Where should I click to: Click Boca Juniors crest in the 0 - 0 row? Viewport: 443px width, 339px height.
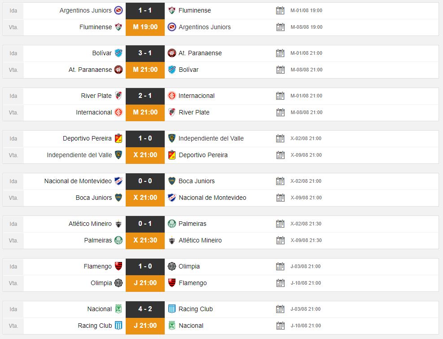(171, 181)
